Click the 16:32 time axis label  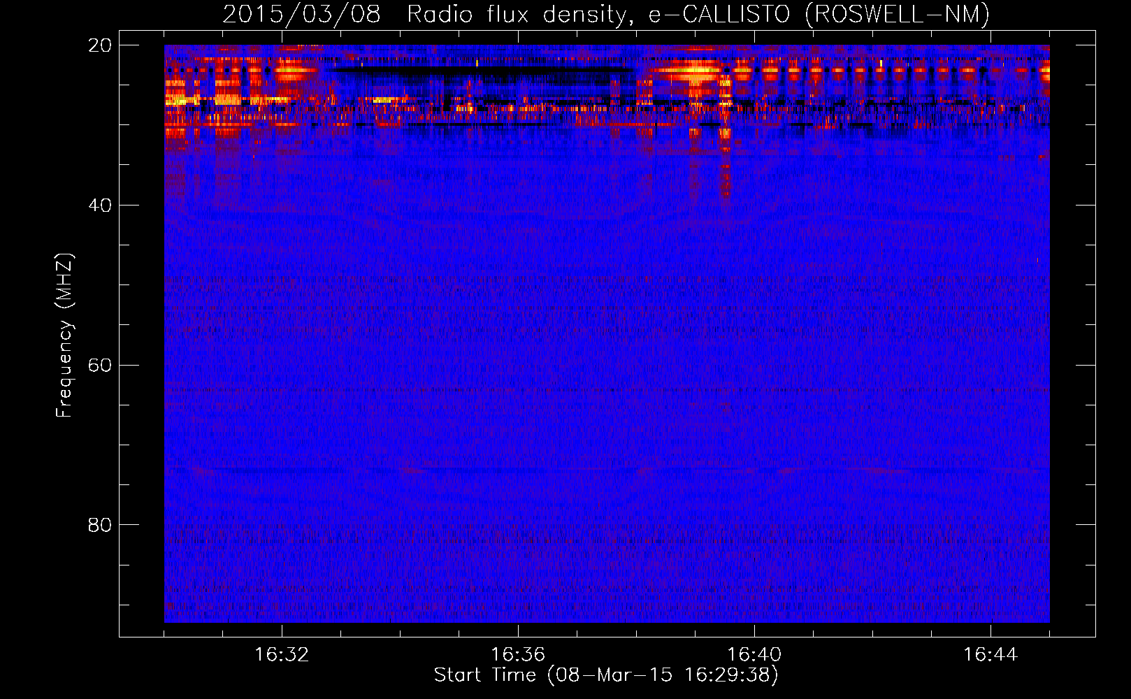pyautogui.click(x=282, y=655)
